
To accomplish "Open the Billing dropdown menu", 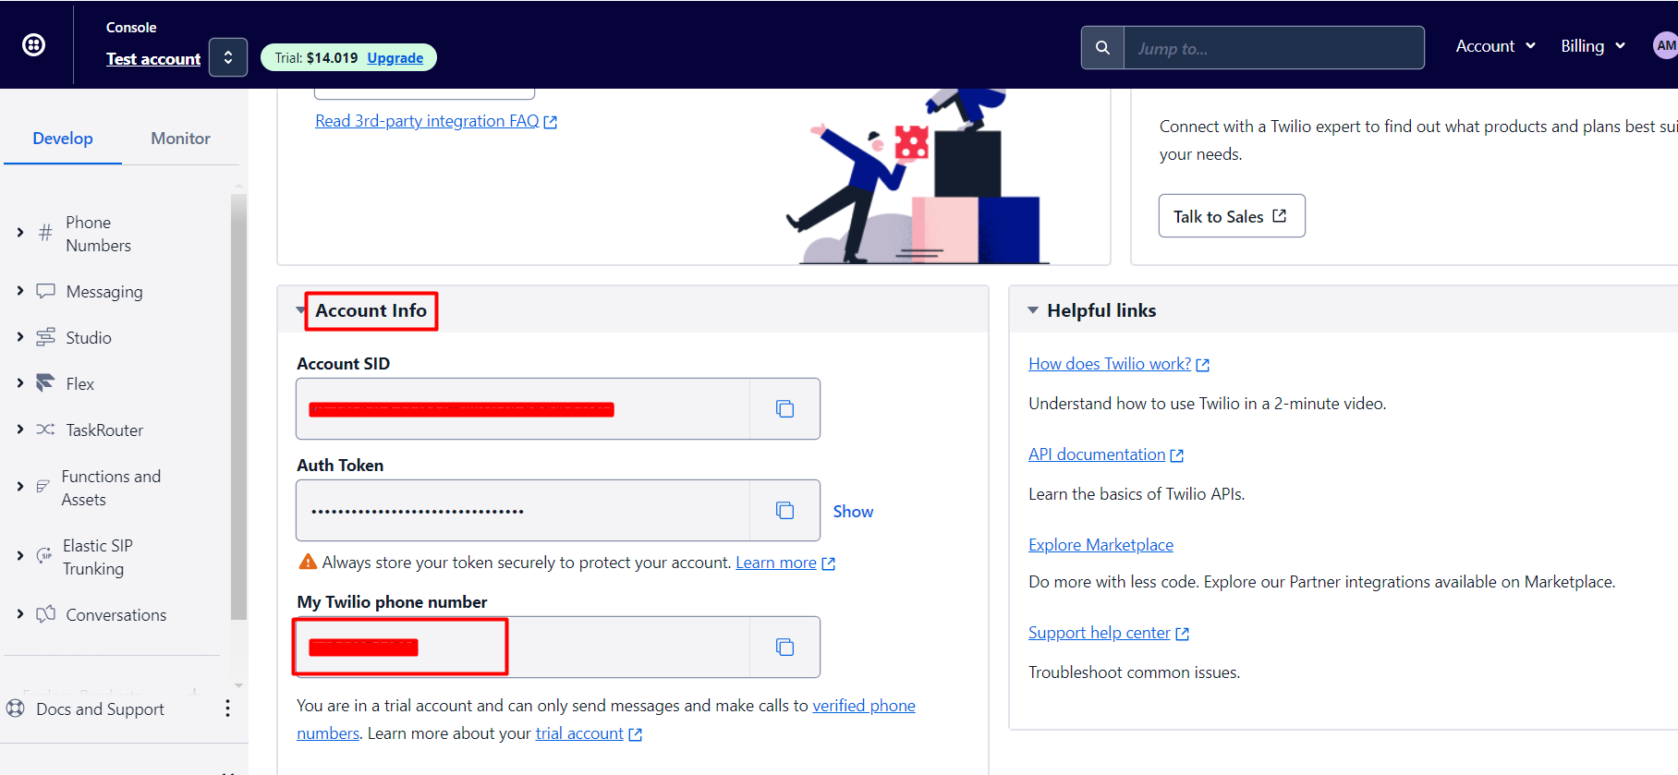I will click(x=1592, y=45).
